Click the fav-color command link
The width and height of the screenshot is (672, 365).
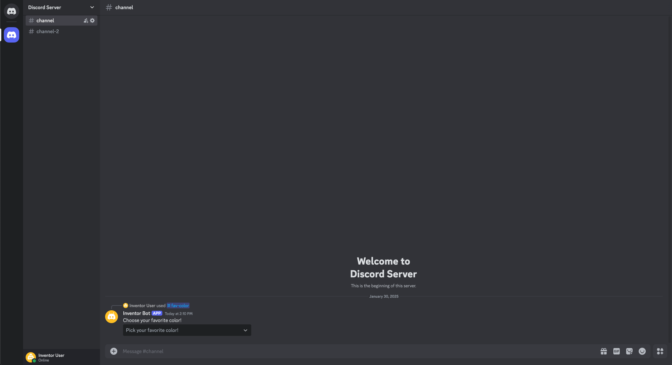pos(178,305)
